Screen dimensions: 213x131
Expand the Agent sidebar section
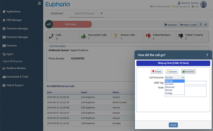(x=10, y=54)
